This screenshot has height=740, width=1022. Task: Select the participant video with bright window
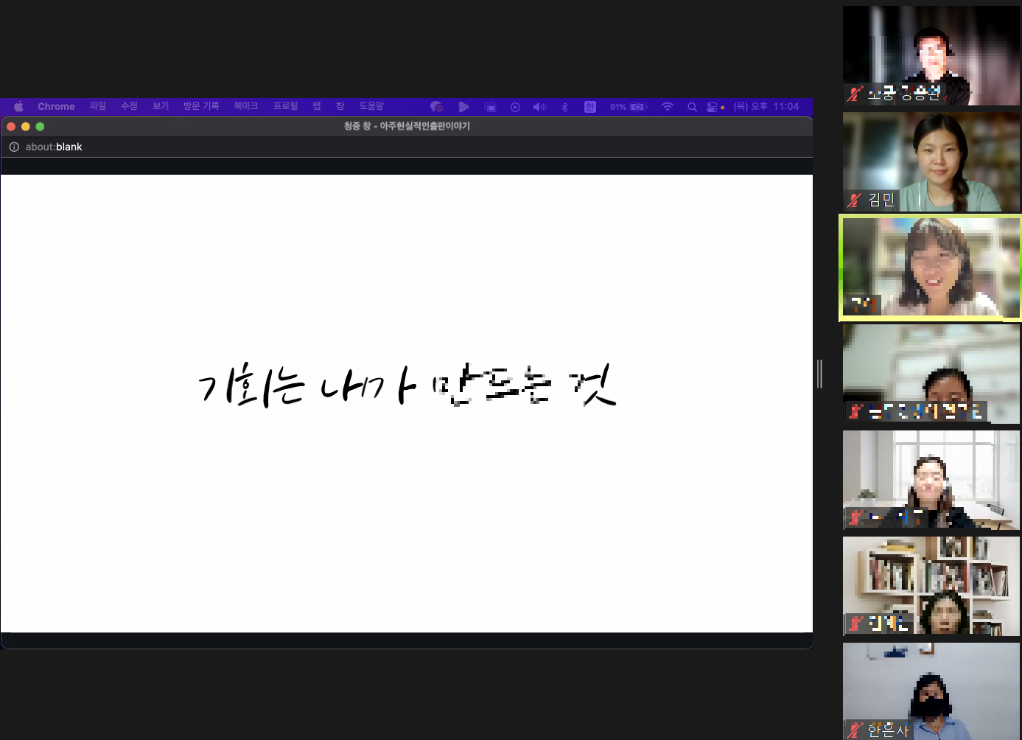click(931, 480)
